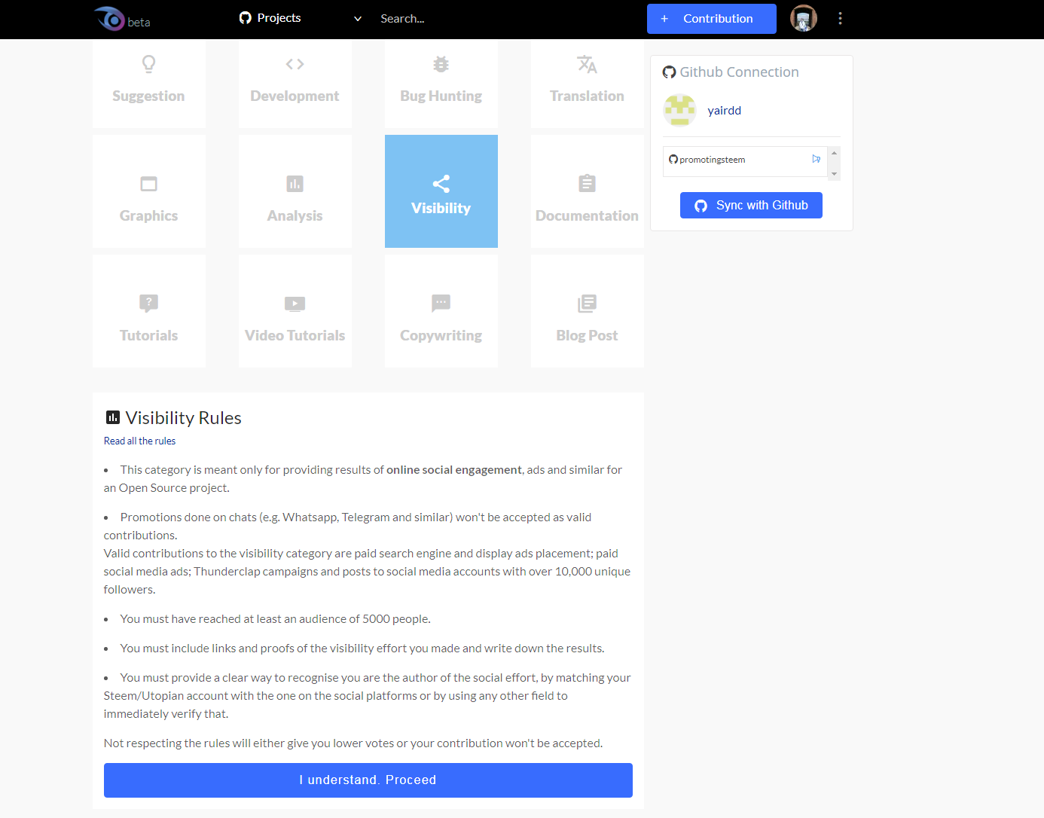This screenshot has height=818, width=1044.
Task: Click the flag icon beside promotingsteem
Action: click(816, 159)
